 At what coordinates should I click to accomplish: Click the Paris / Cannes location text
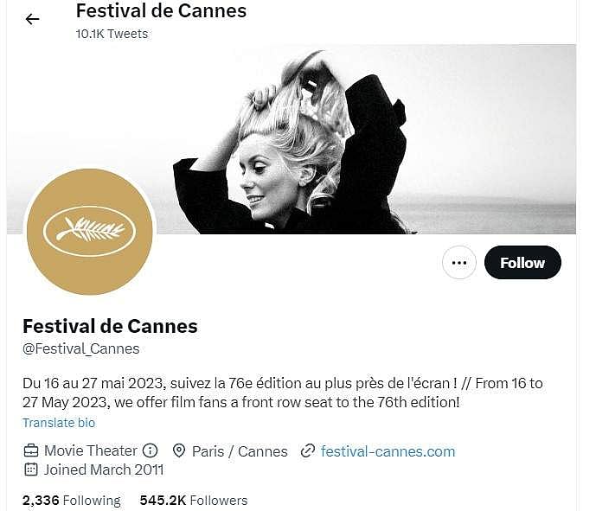240,450
